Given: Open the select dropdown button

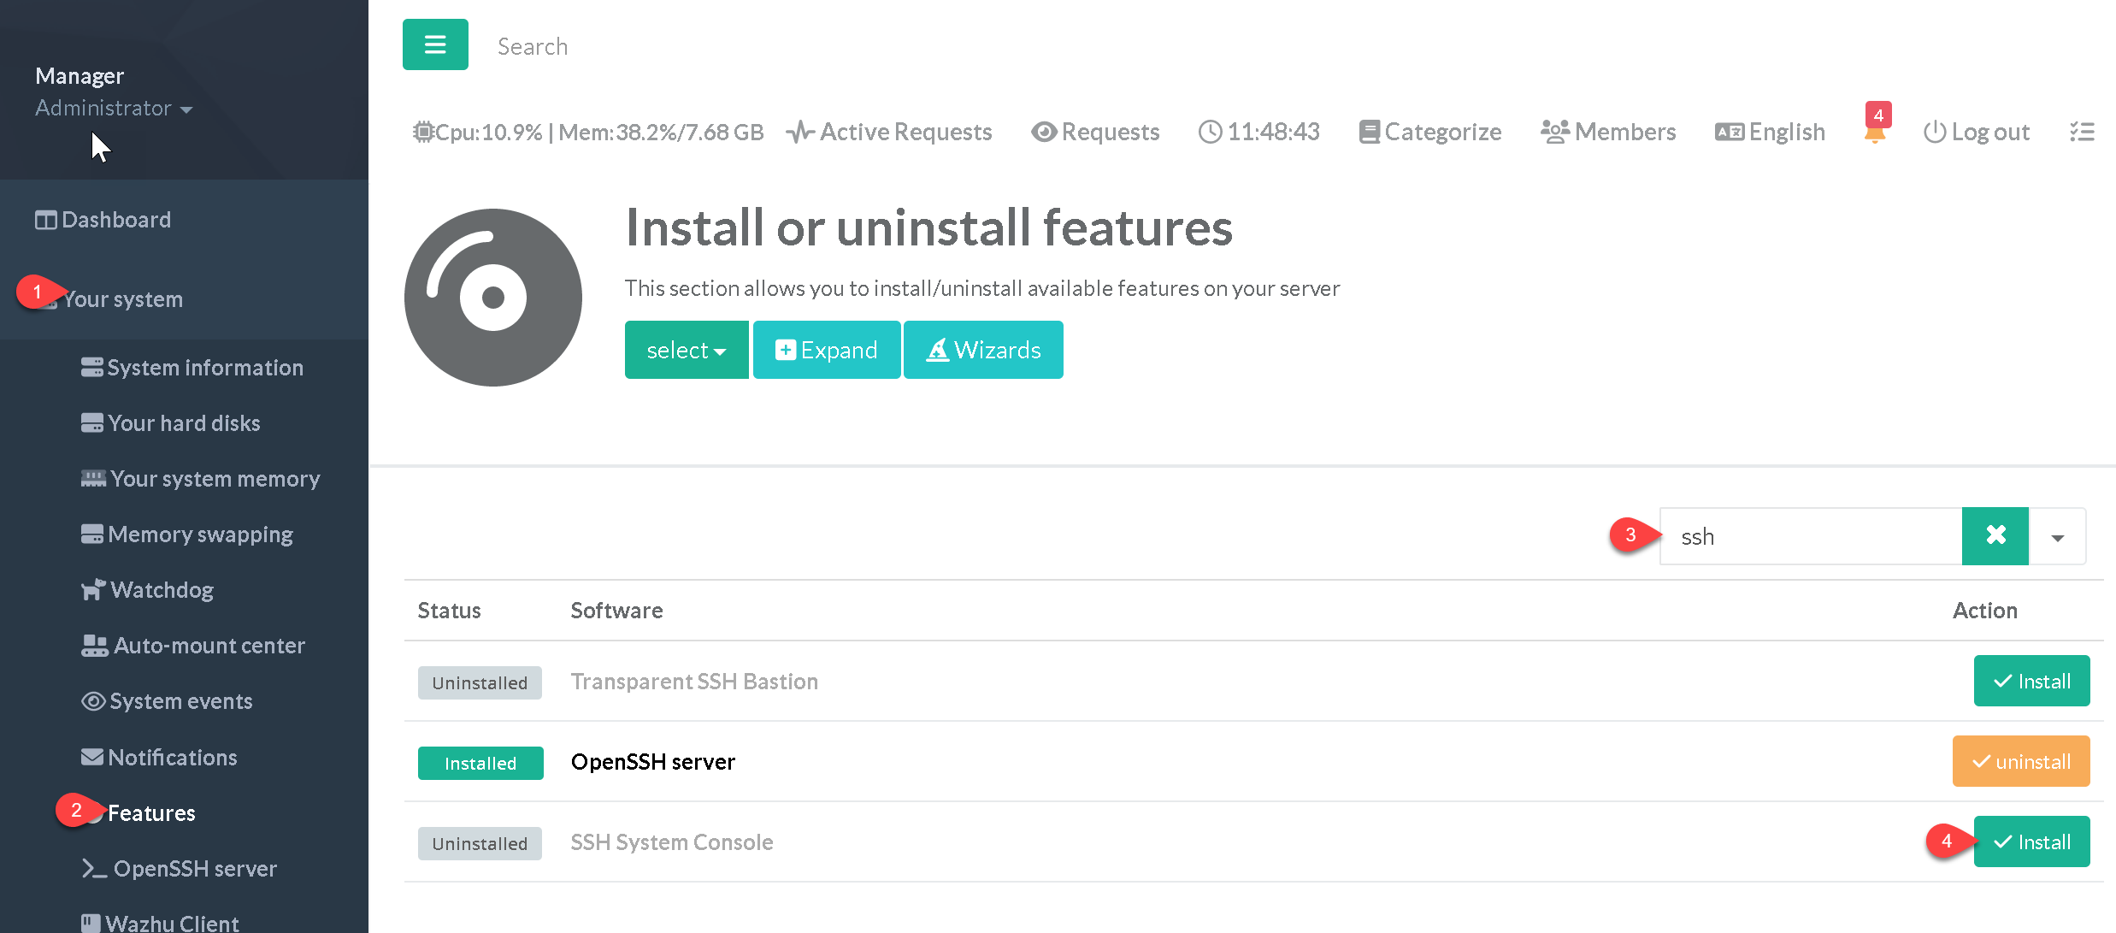Looking at the screenshot, I should click(686, 350).
